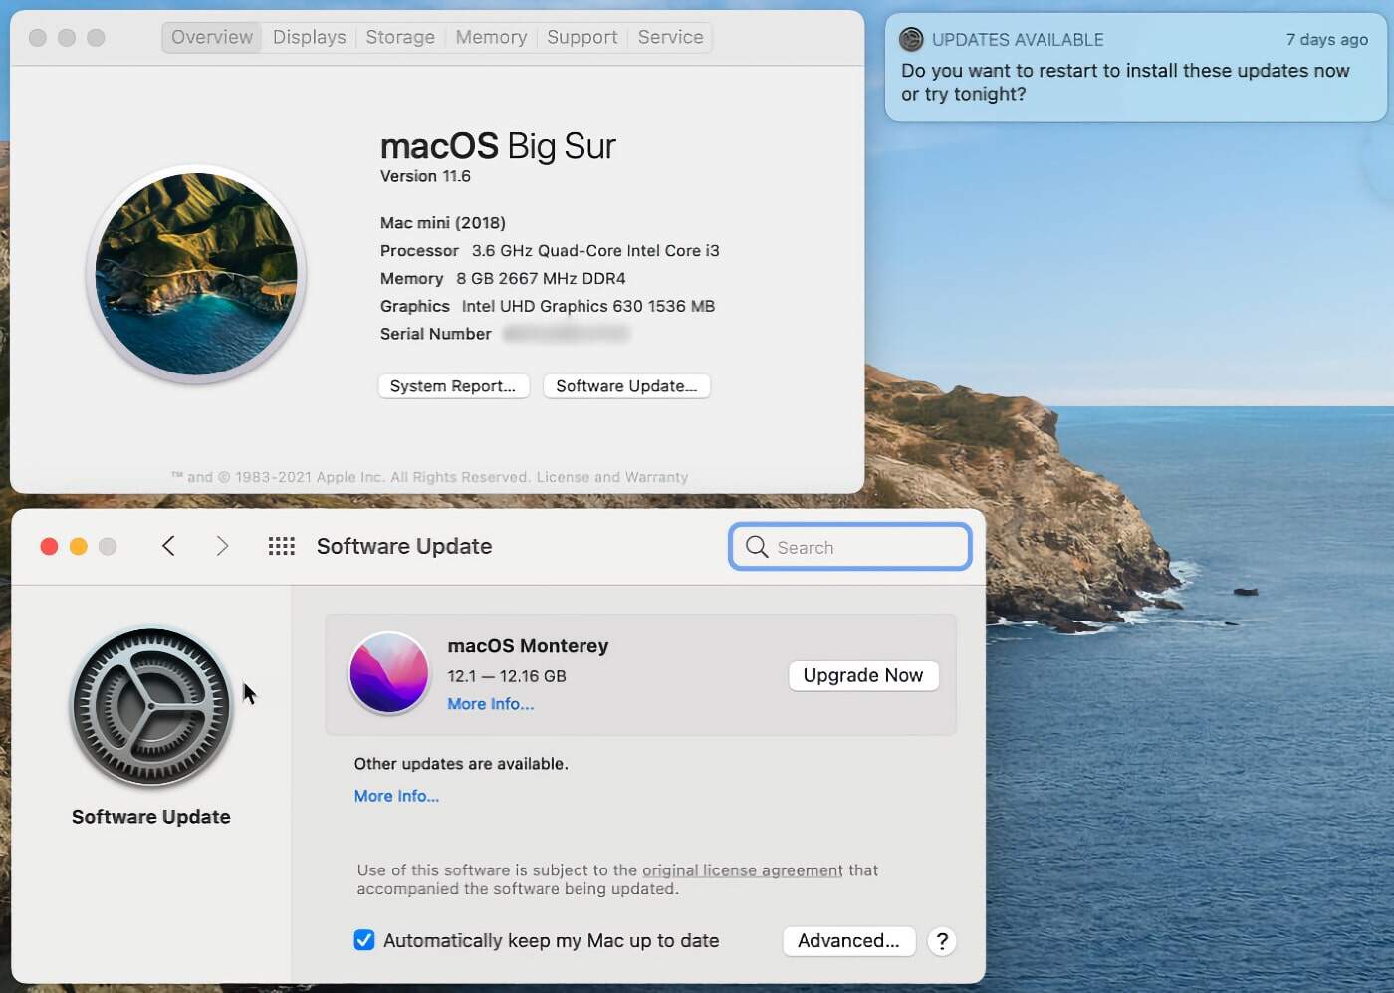Switch to the Overview tab

212,37
